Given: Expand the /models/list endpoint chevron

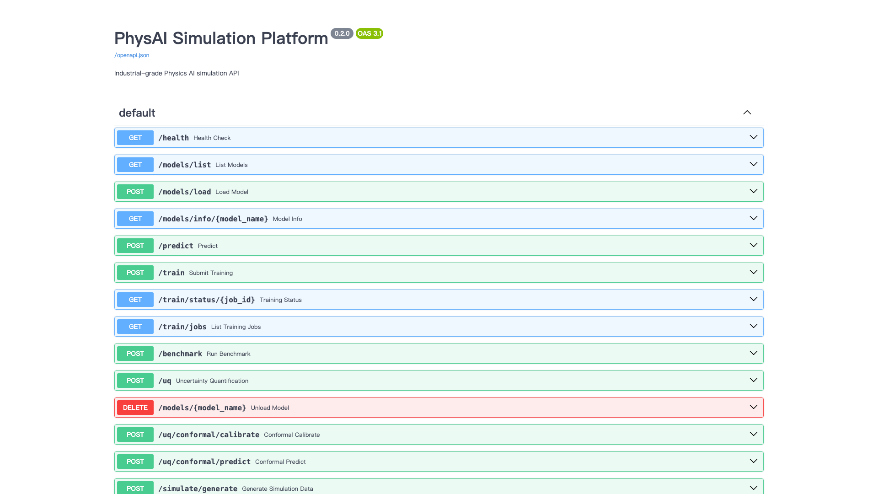Looking at the screenshot, I should [754, 164].
